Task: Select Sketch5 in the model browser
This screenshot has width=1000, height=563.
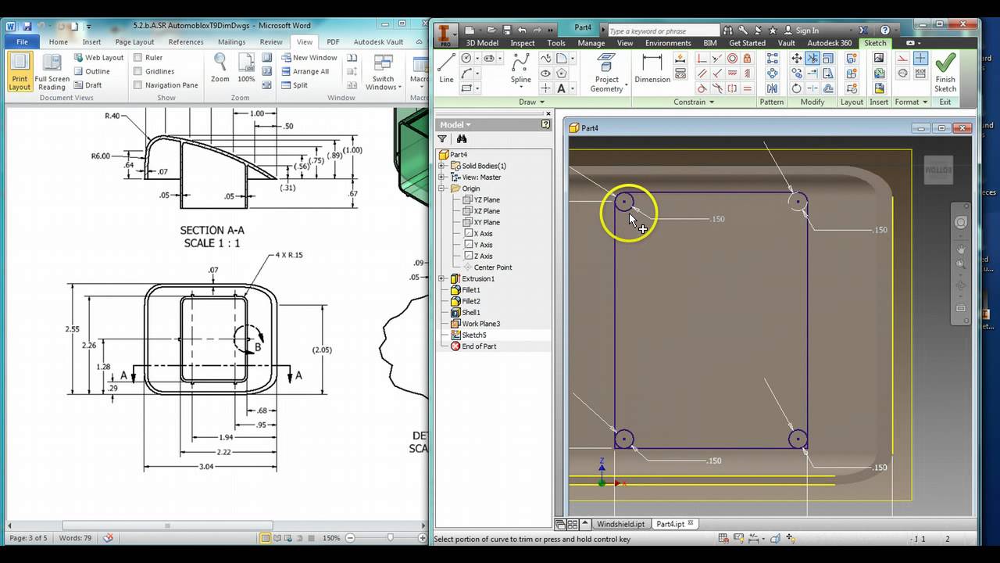Action: coord(473,335)
